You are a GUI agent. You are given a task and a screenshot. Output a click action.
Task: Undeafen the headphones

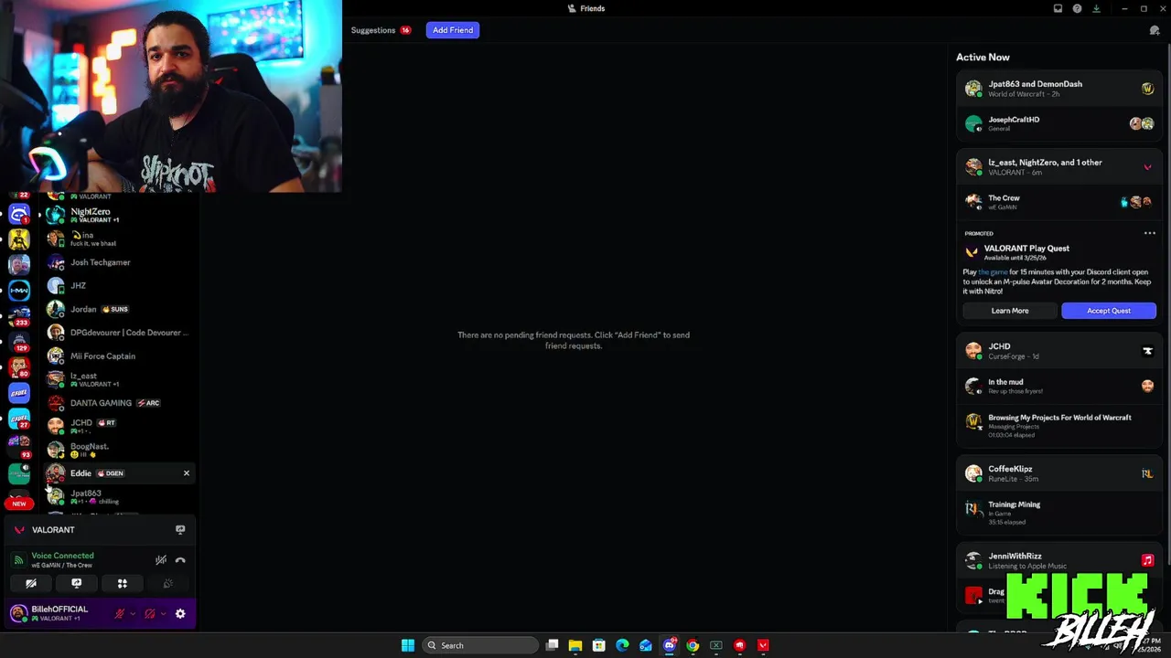coord(150,614)
